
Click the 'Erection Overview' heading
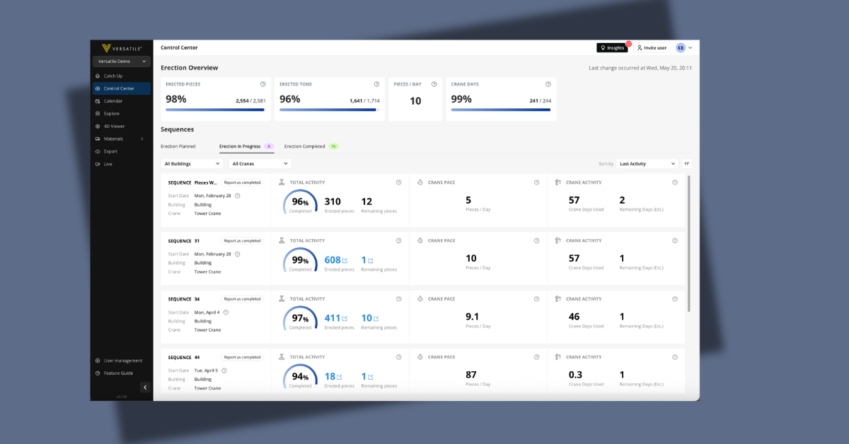pyautogui.click(x=189, y=68)
